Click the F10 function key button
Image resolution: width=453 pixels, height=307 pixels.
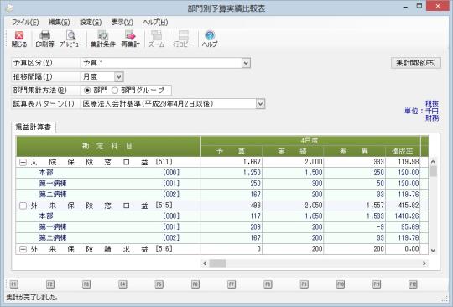(341, 284)
